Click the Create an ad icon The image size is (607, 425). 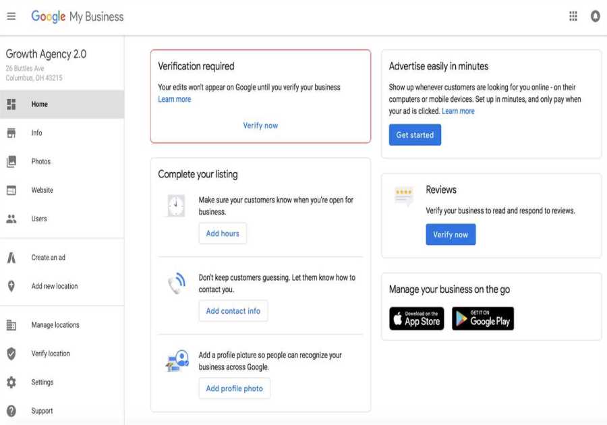11,257
